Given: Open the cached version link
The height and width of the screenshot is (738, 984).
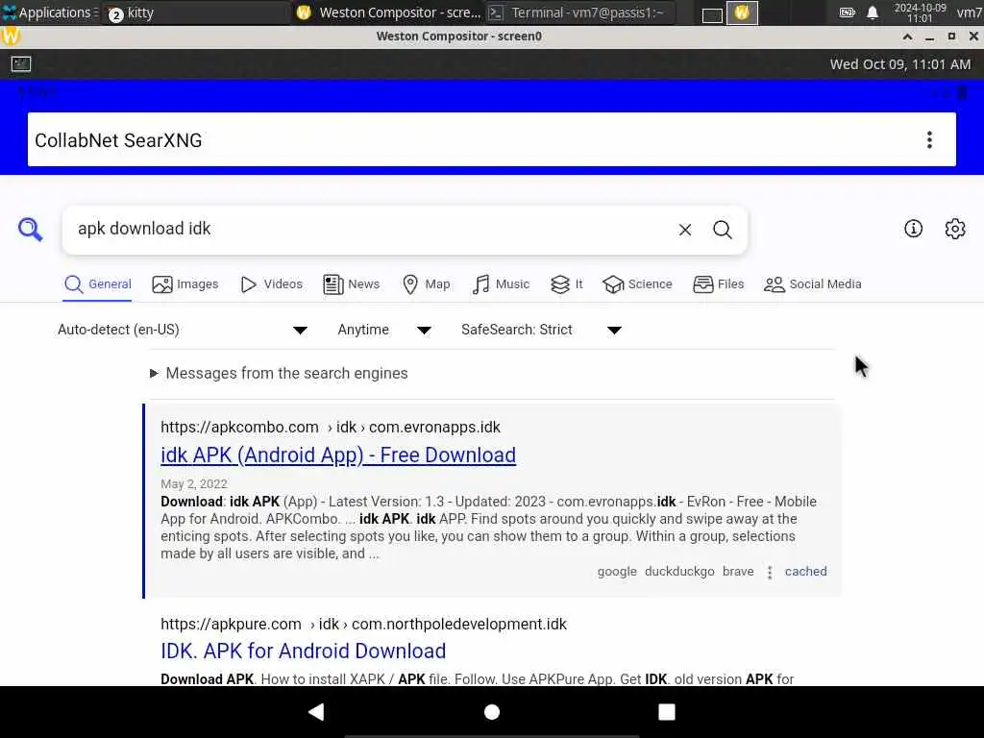Looking at the screenshot, I should tap(806, 572).
